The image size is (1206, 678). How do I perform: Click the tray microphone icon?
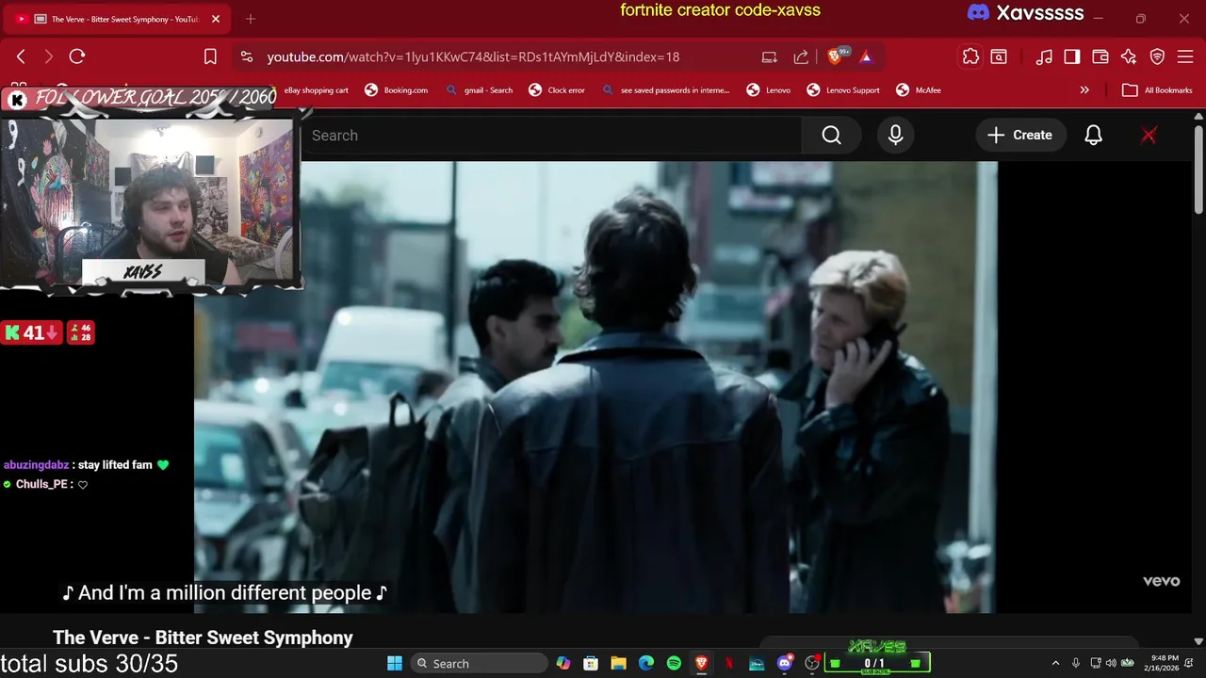pyautogui.click(x=1075, y=663)
